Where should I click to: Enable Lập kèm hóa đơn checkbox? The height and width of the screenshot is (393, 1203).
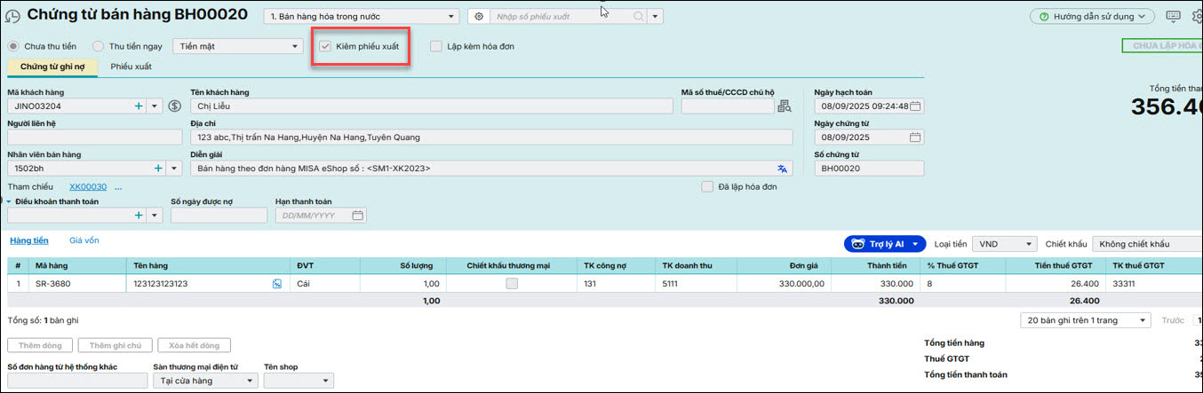tap(436, 46)
